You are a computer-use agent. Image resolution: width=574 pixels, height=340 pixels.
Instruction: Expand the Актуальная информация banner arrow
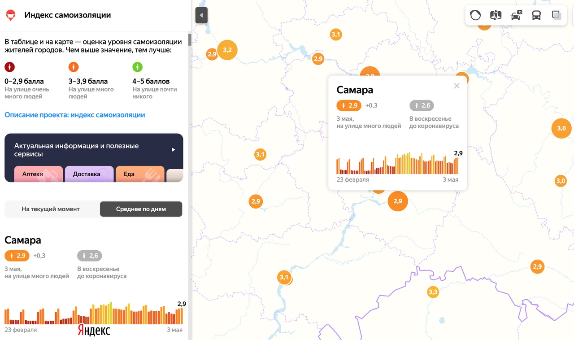click(x=174, y=150)
